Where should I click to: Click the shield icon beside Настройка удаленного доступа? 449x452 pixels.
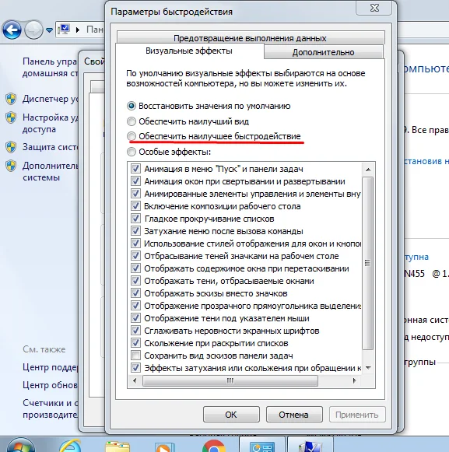pyautogui.click(x=11, y=117)
